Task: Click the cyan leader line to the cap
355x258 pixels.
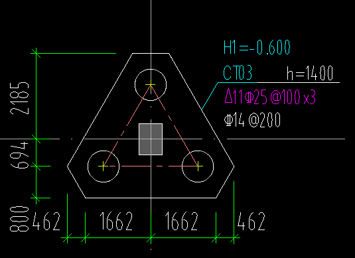Action: [210, 96]
